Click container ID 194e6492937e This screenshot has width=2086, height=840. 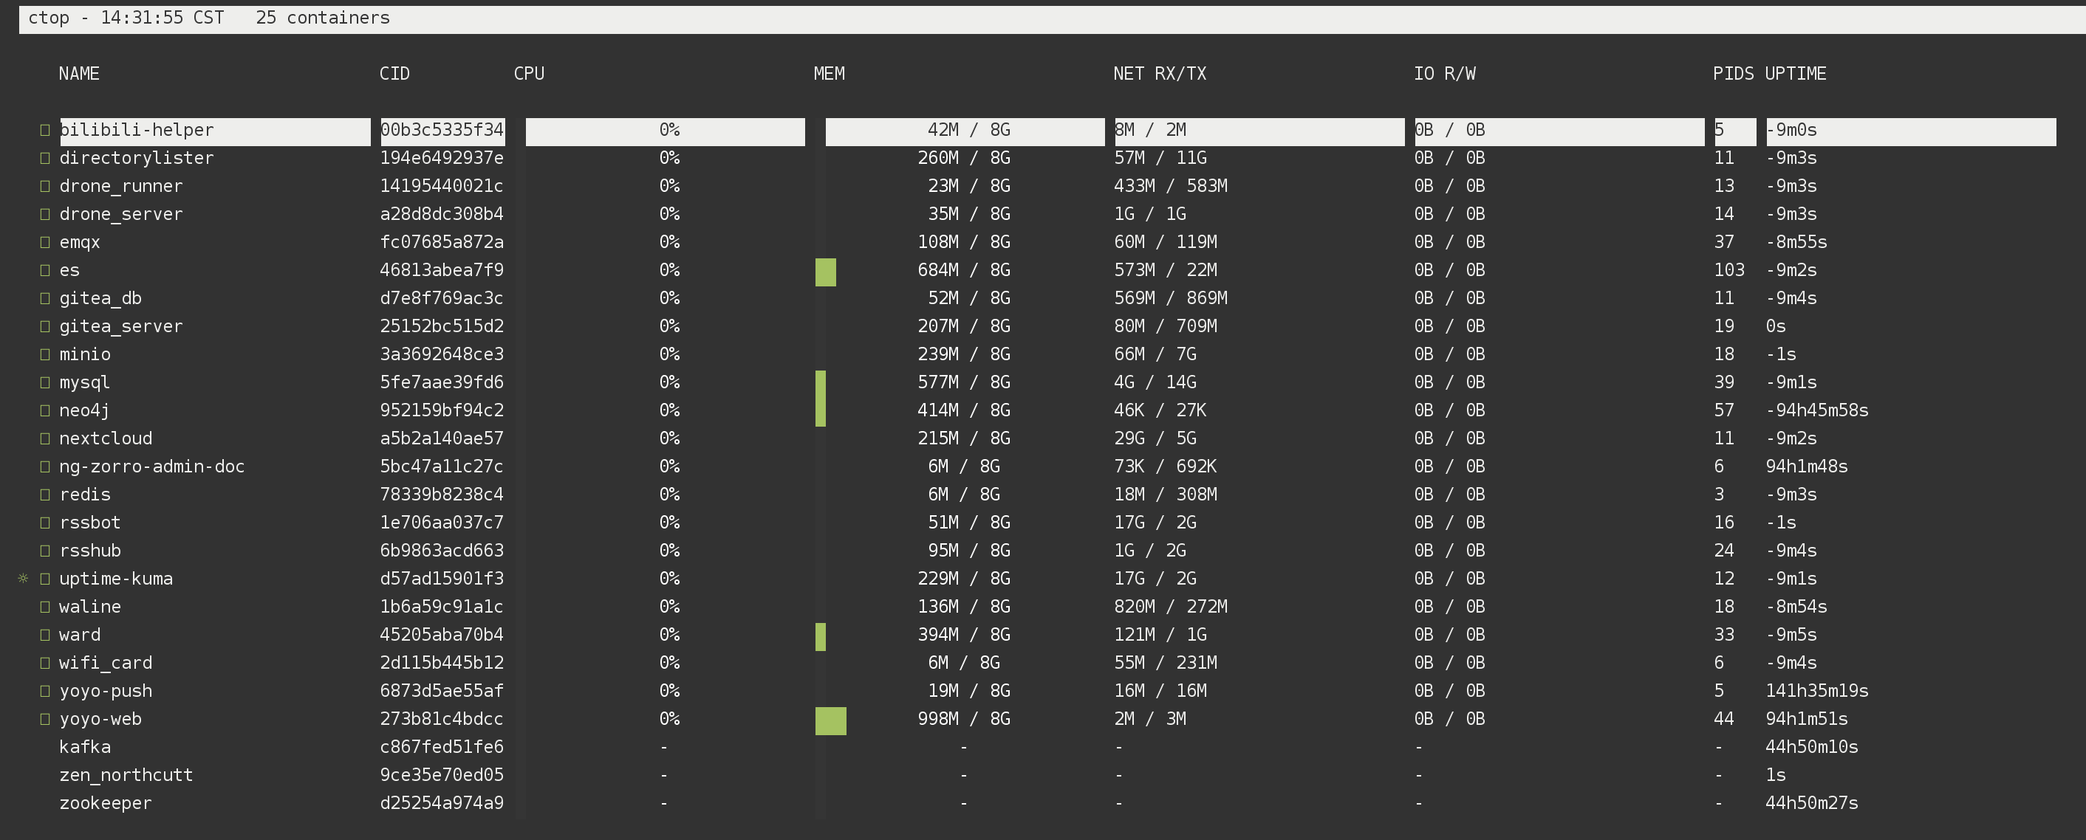442,158
